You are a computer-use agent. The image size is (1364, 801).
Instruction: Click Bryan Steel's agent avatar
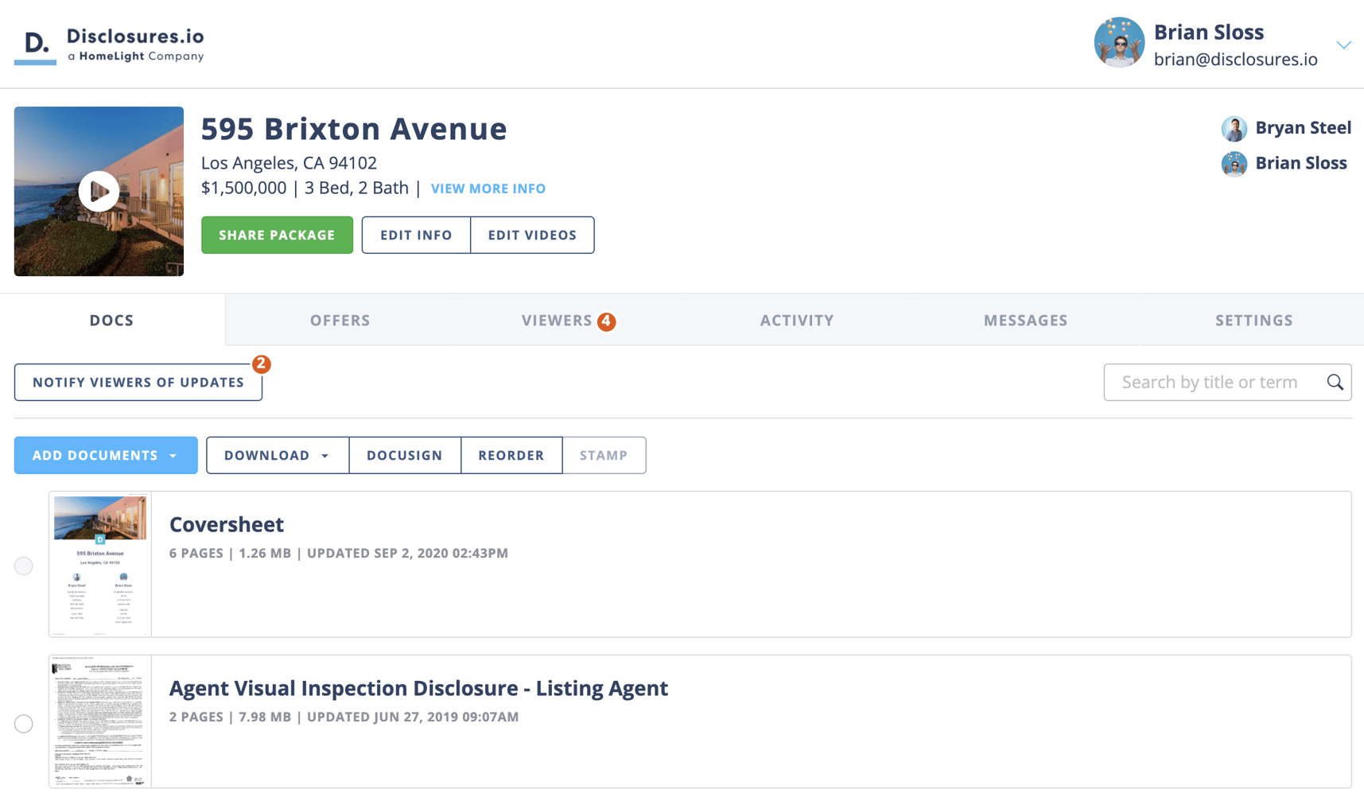tap(1234, 128)
